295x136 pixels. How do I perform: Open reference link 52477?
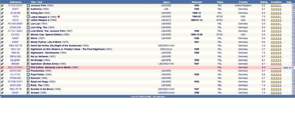[x=15, y=9]
